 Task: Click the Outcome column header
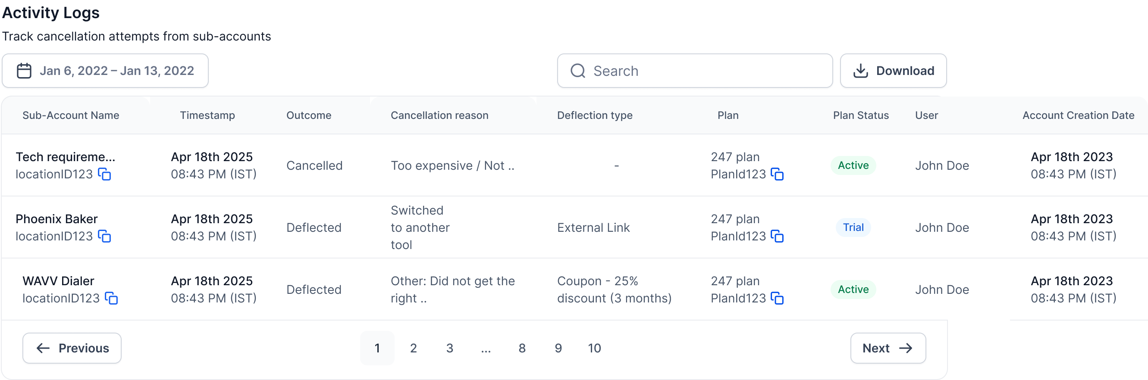point(309,115)
